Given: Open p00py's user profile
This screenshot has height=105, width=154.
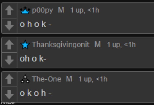Looking at the screenshot, I should (43, 10).
